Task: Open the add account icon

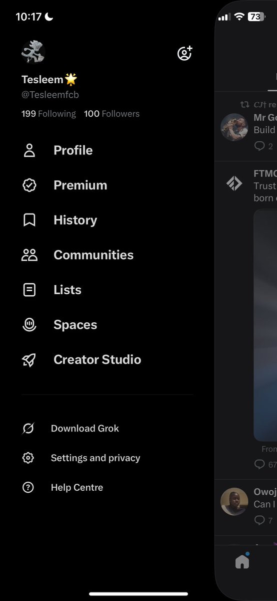Action: click(185, 53)
